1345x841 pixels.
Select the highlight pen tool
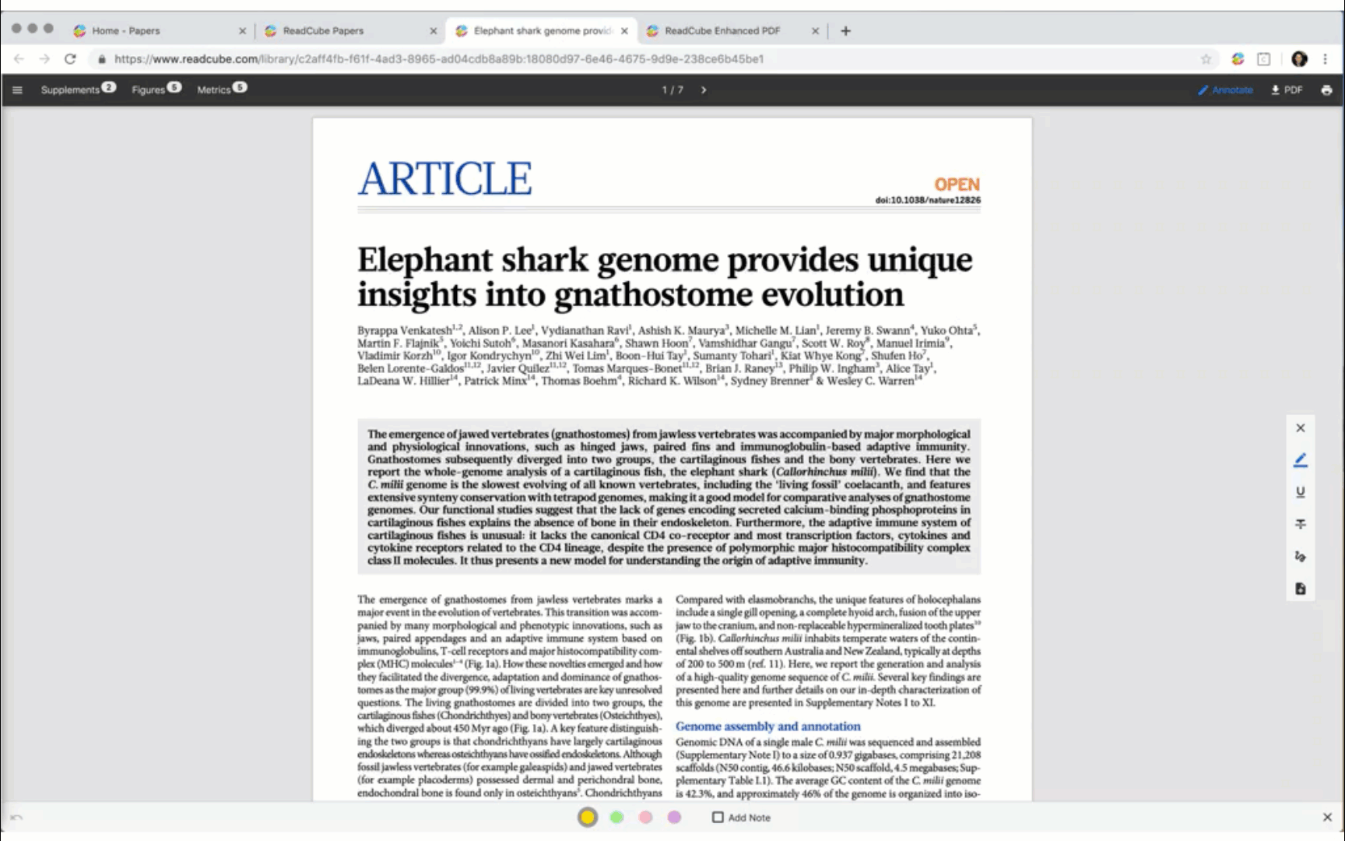click(1300, 460)
